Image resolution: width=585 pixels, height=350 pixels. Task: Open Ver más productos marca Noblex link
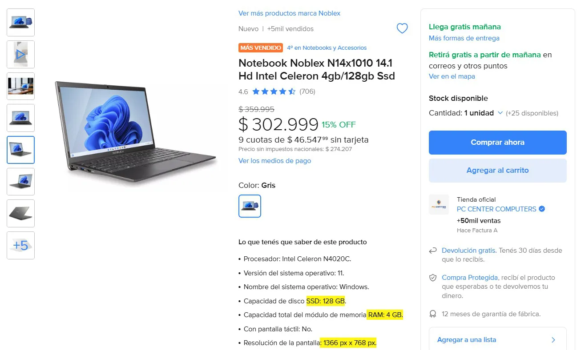tap(289, 13)
